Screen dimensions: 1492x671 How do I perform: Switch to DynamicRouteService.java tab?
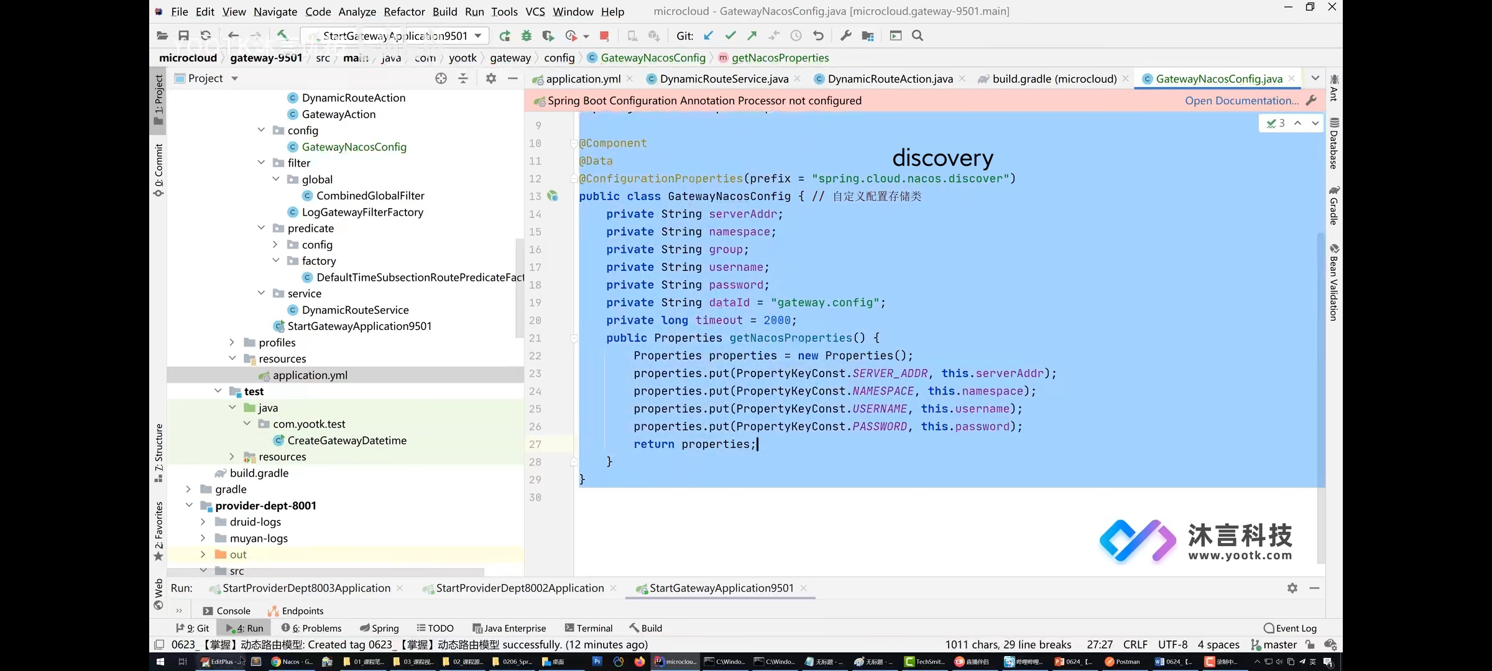pos(724,79)
